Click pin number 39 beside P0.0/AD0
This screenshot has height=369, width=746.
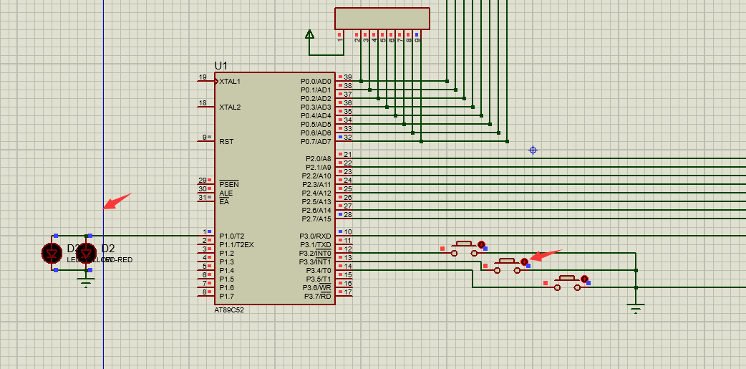pos(348,77)
